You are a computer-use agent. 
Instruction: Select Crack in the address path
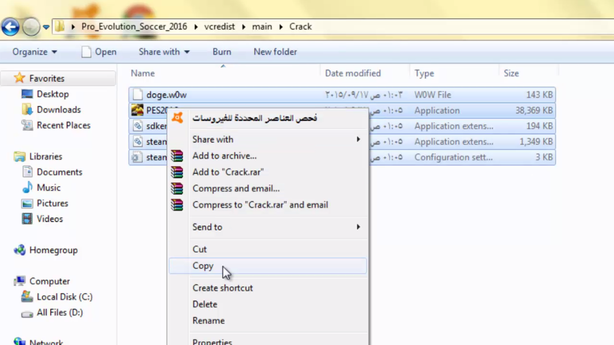pos(300,27)
